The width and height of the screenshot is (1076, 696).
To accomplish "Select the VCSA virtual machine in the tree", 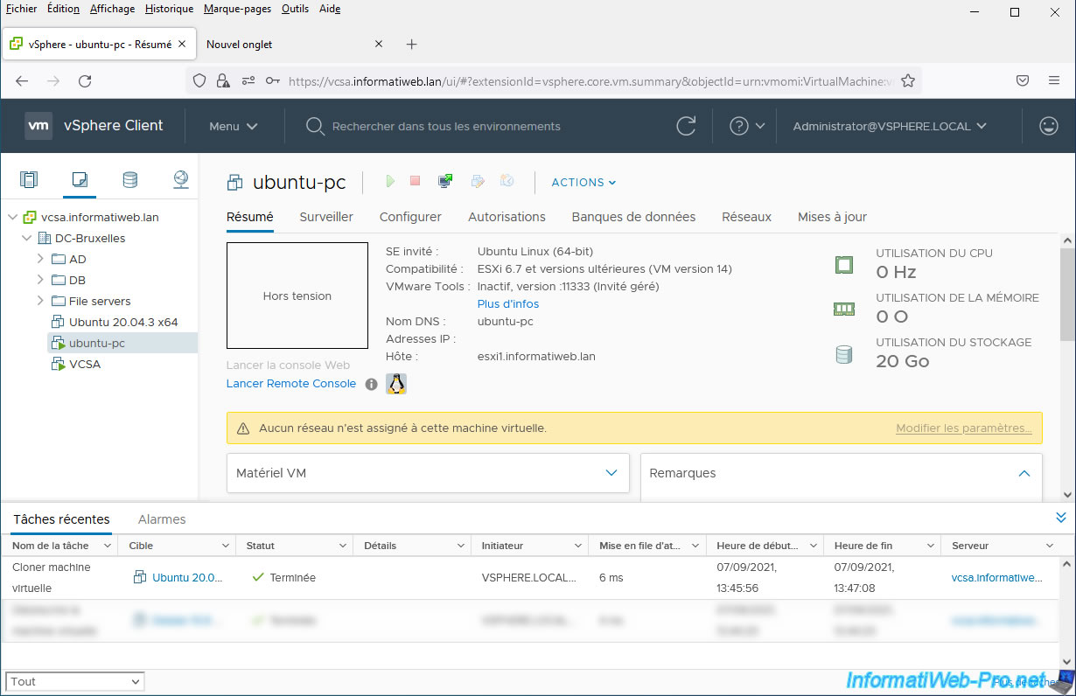I will (85, 364).
